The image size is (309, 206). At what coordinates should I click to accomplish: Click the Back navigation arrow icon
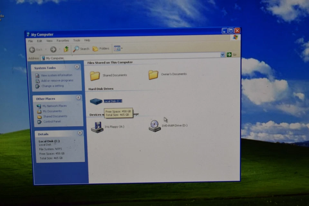point(32,49)
